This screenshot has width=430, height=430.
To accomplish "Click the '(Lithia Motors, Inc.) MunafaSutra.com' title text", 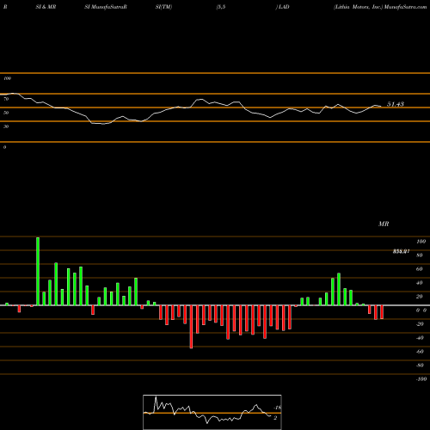I will 380,7.
